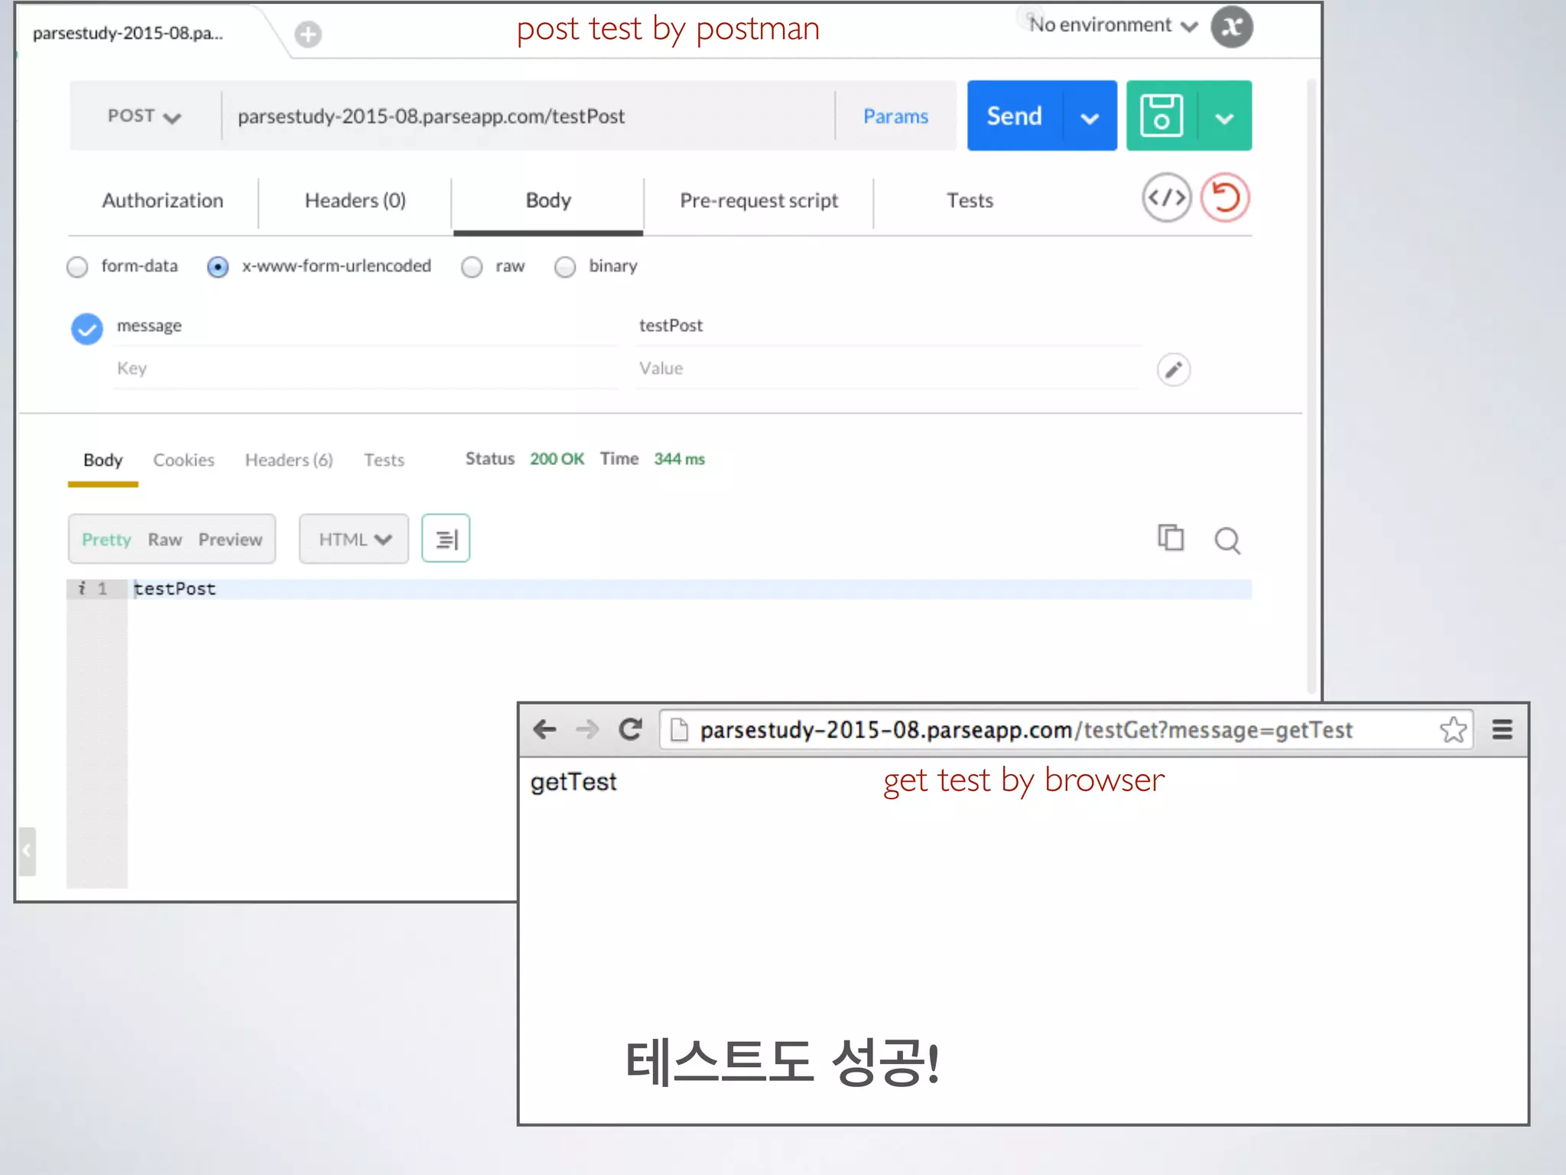
Task: Click the page icon in browser address bar
Action: tap(679, 730)
